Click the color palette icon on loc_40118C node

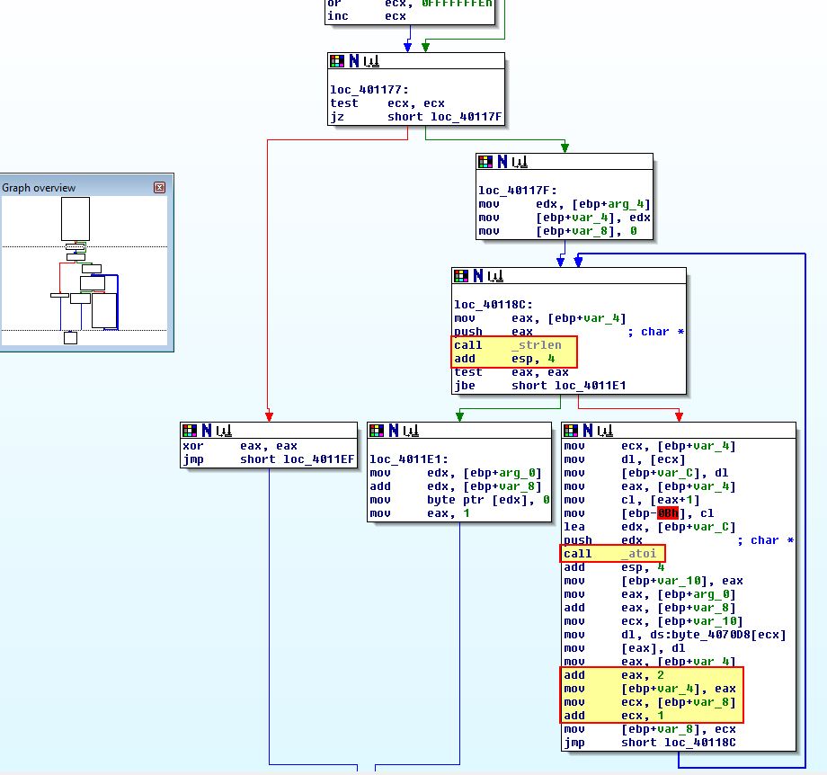coord(461,276)
